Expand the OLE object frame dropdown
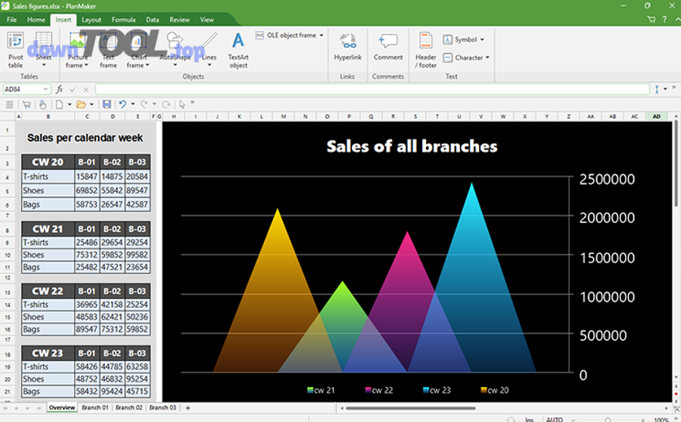The width and height of the screenshot is (681, 422). [x=321, y=36]
